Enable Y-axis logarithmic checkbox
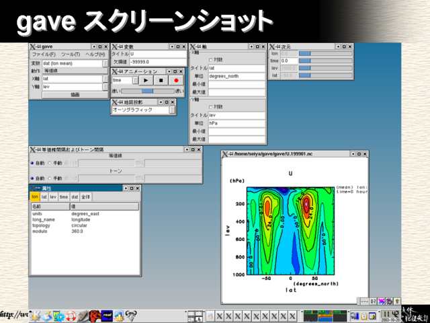 210,107
